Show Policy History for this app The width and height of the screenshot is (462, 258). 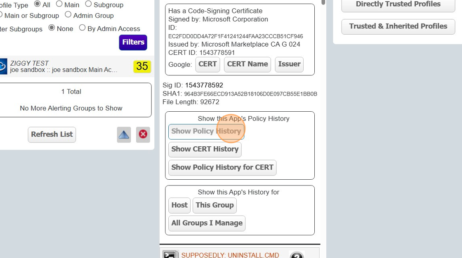pos(206,131)
